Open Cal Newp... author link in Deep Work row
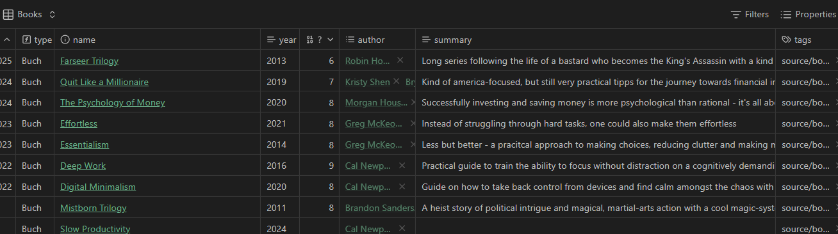The image size is (838, 234). [x=368, y=166]
